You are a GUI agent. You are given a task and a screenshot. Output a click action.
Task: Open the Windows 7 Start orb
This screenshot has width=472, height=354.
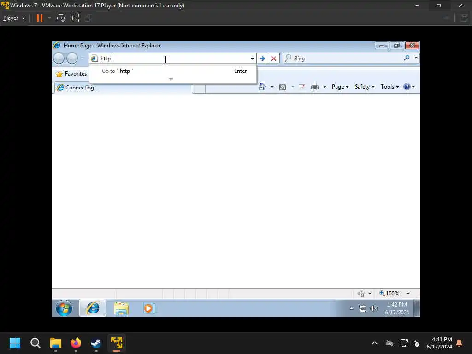point(64,308)
